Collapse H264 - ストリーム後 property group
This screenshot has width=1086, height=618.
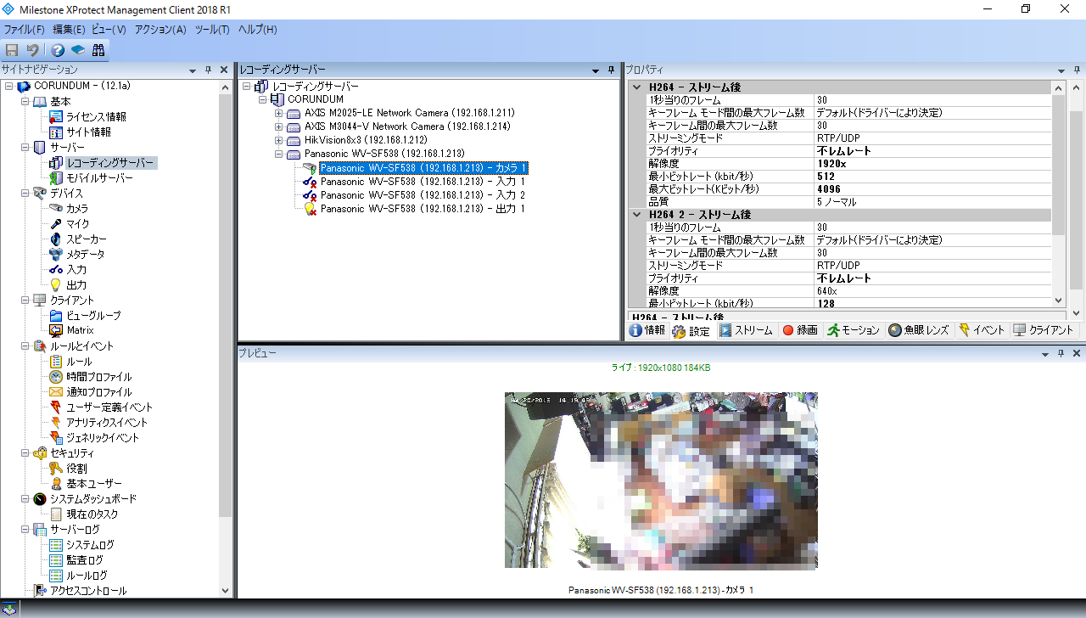636,87
